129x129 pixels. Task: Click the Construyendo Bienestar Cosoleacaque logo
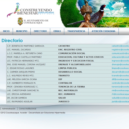click(31, 10)
